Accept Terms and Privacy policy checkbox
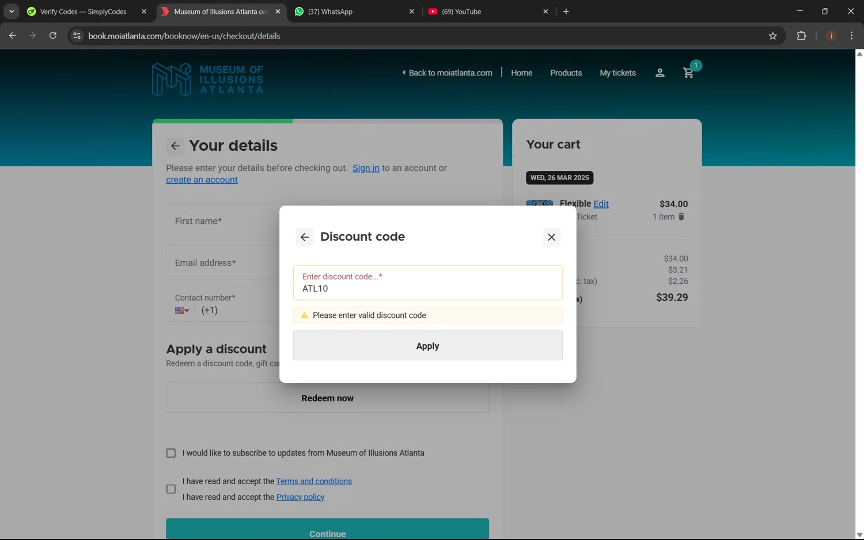The image size is (864, 540). pyautogui.click(x=171, y=489)
